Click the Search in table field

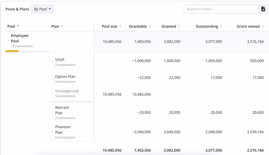tap(221, 9)
